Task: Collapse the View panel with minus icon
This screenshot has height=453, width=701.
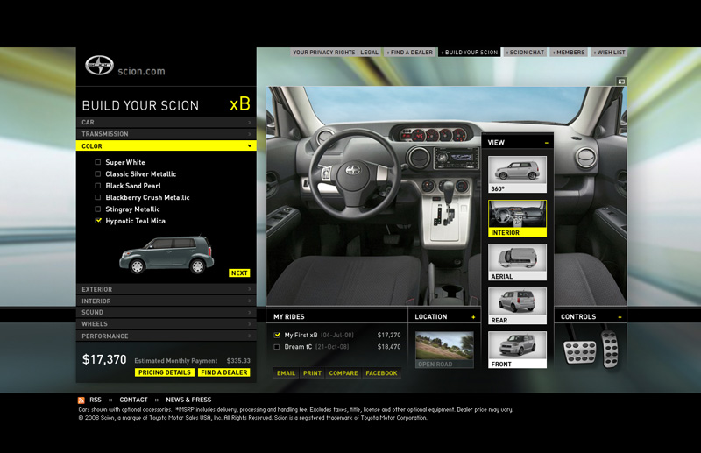Action: pos(546,143)
